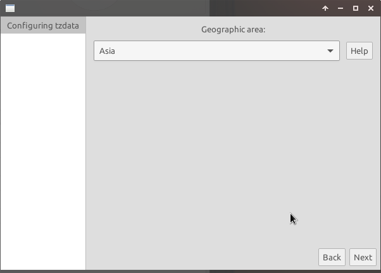Click the roll-up arrow icon in title bar

pos(325,8)
